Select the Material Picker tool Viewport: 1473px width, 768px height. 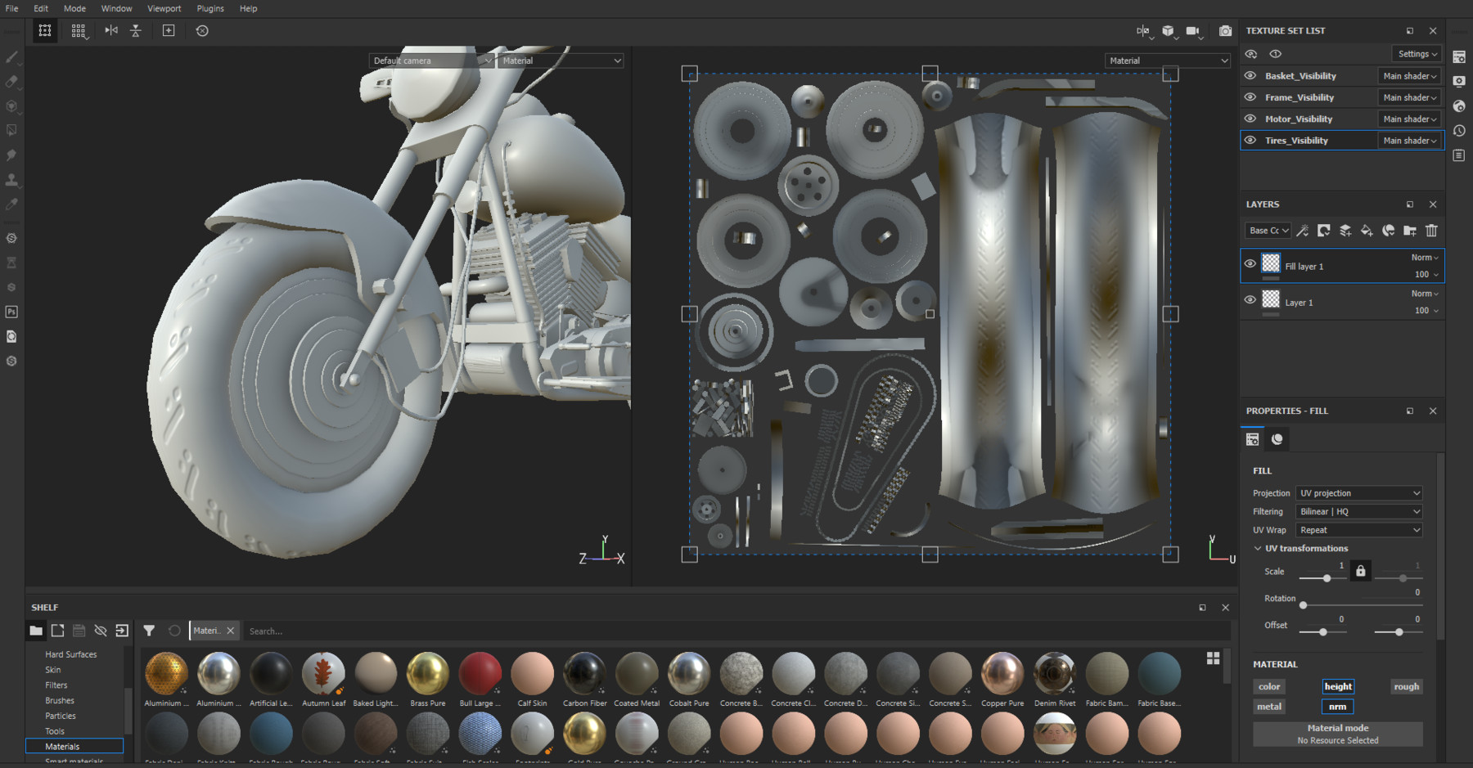pos(11,204)
